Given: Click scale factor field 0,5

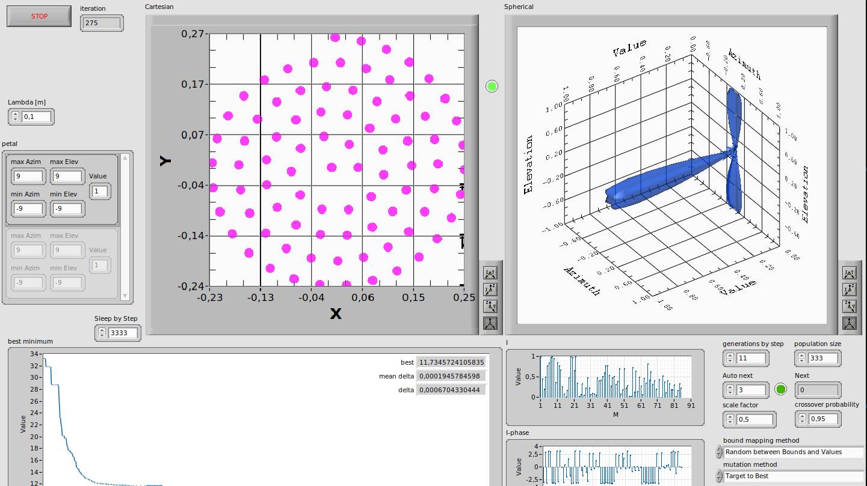Looking at the screenshot, I should pos(754,419).
